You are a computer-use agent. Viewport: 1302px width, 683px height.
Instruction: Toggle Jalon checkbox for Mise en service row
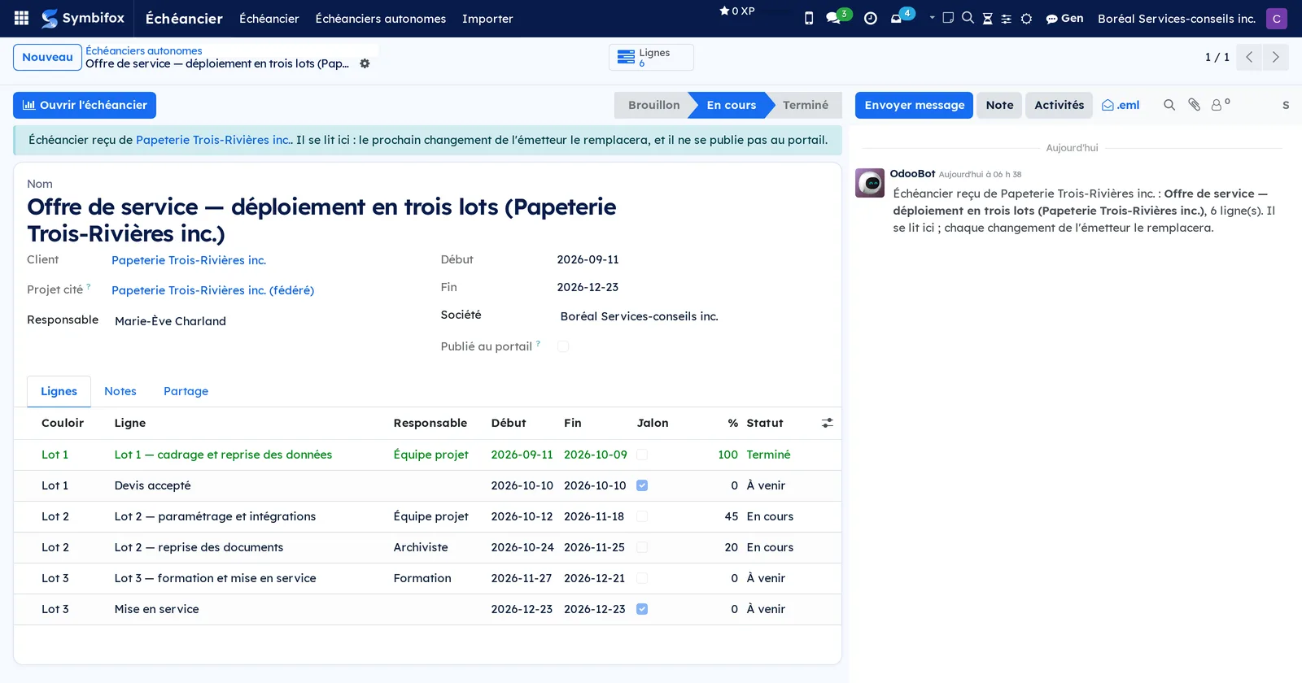pos(642,609)
